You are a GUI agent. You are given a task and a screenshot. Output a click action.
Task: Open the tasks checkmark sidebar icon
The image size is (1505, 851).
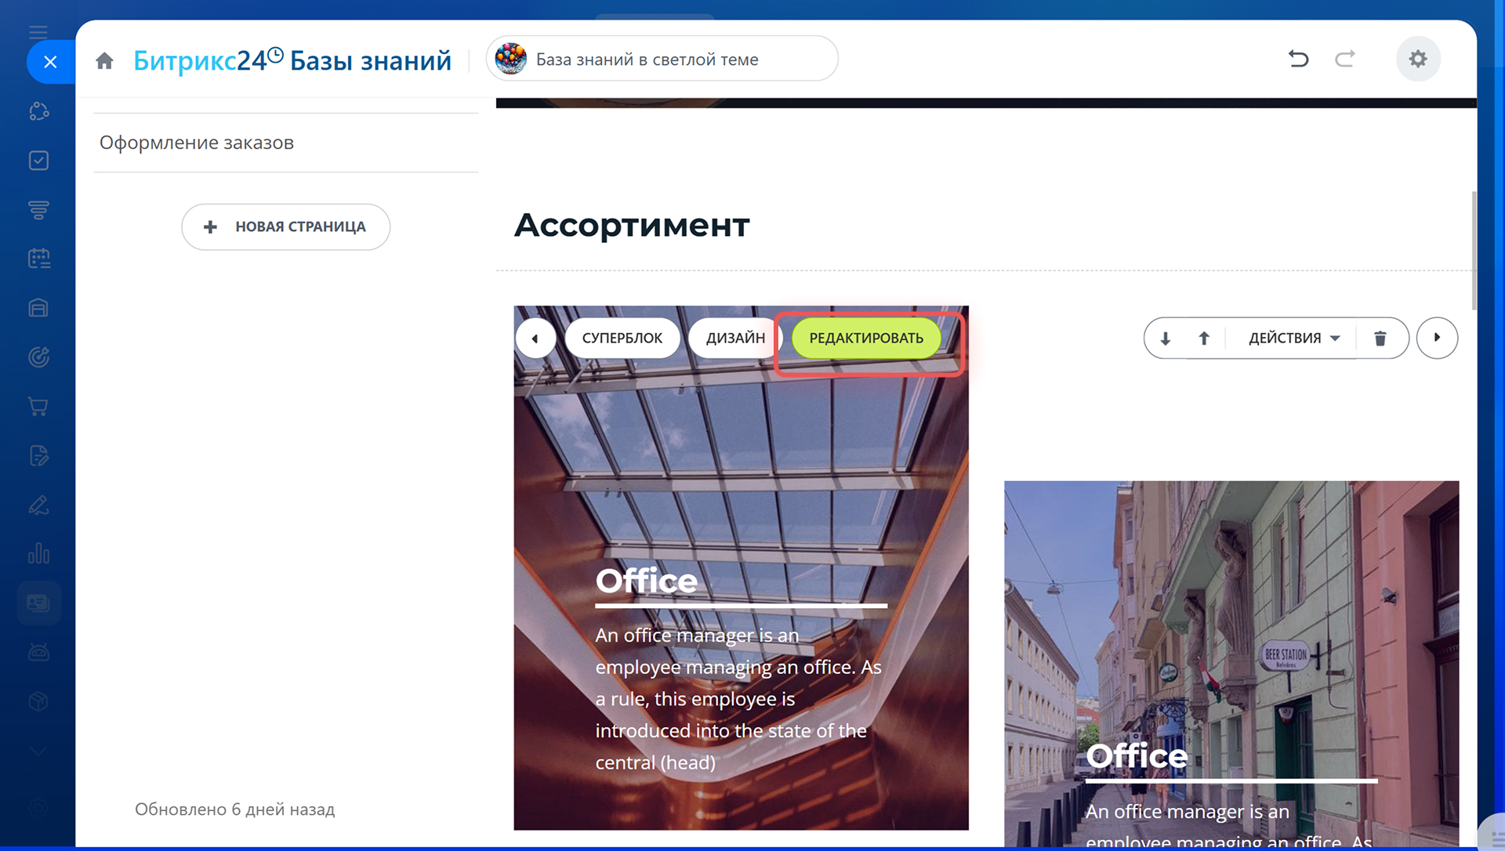pos(38,161)
